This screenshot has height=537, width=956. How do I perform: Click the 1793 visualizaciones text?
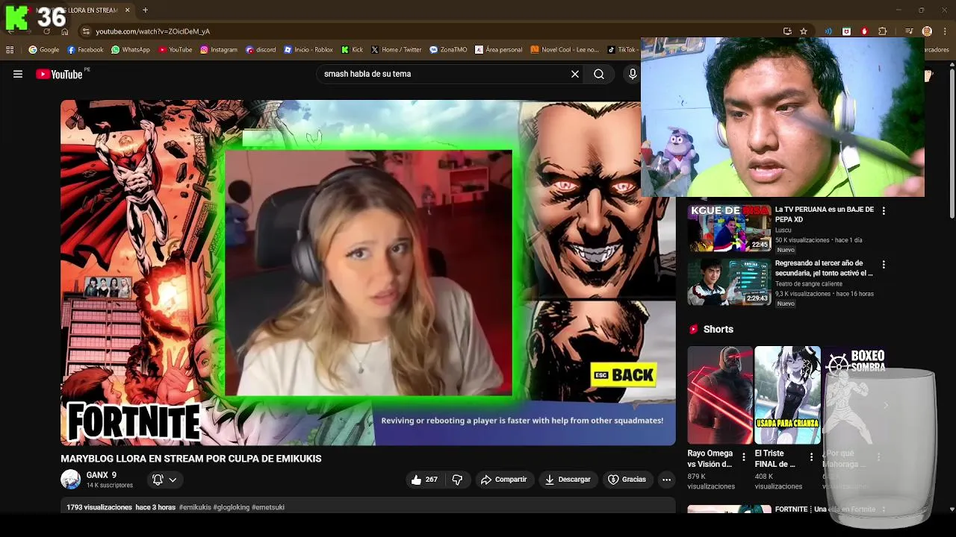[x=99, y=507]
